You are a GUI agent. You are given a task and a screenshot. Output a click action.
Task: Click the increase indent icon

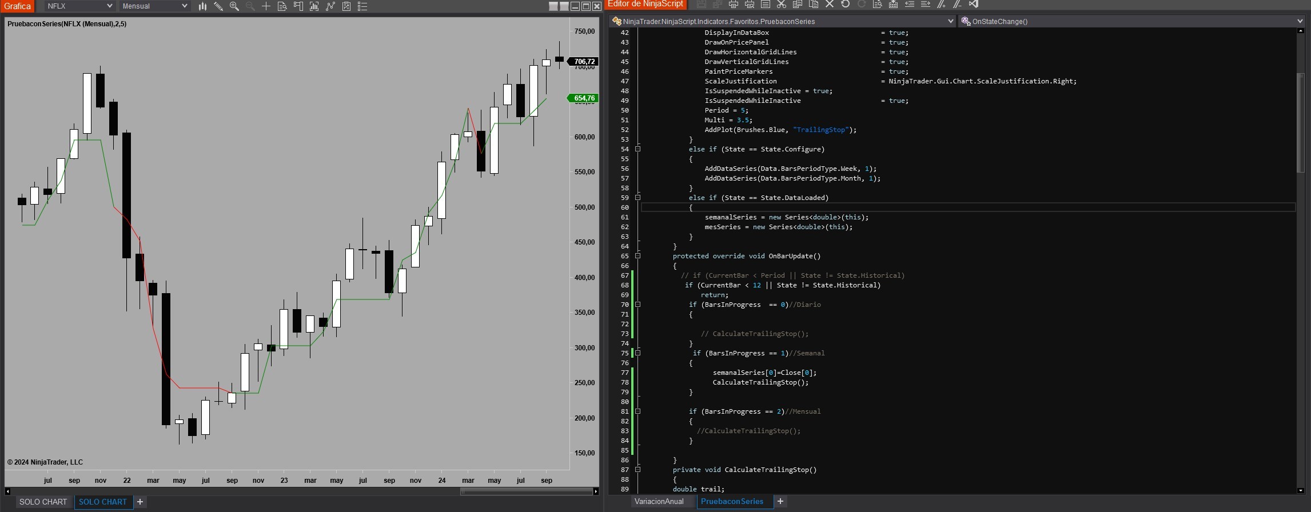pos(926,4)
